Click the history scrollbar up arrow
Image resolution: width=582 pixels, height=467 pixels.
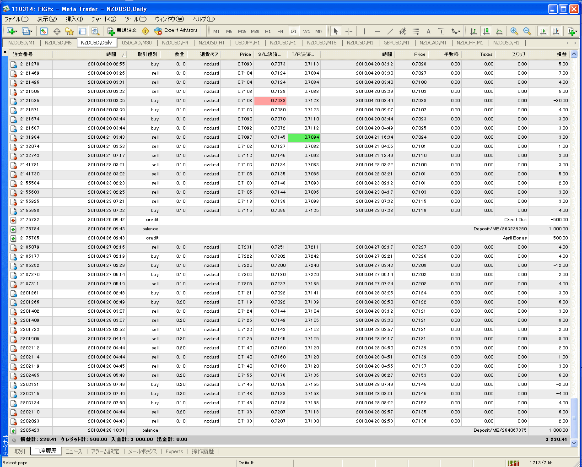(574, 54)
